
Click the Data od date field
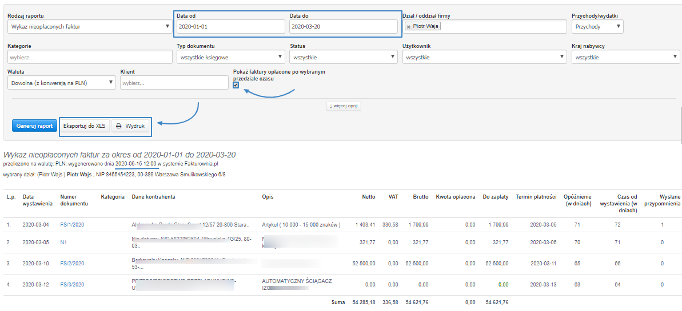pyautogui.click(x=230, y=27)
